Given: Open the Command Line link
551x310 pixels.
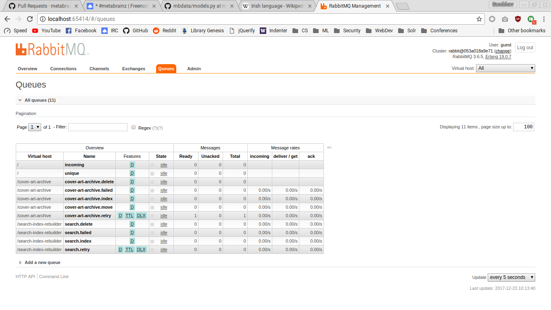Looking at the screenshot, I should [54, 276].
